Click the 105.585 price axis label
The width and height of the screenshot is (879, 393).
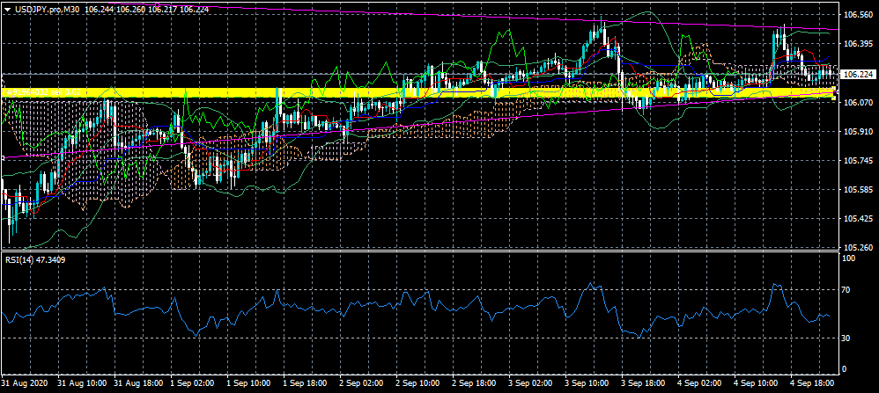coord(858,190)
